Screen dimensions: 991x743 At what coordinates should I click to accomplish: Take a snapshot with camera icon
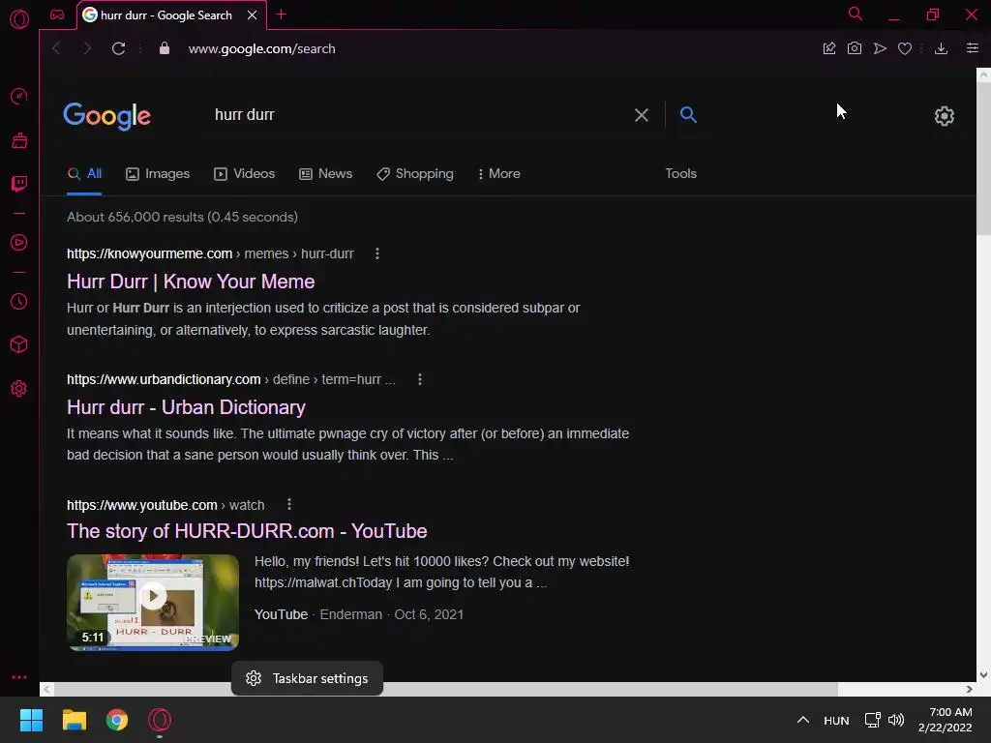(x=855, y=48)
